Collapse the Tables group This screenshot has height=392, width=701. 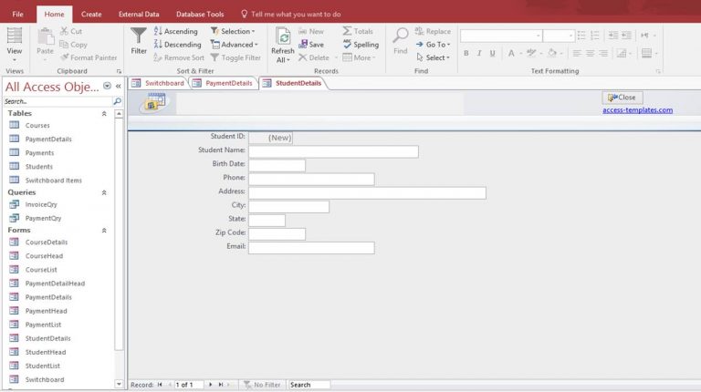(104, 114)
